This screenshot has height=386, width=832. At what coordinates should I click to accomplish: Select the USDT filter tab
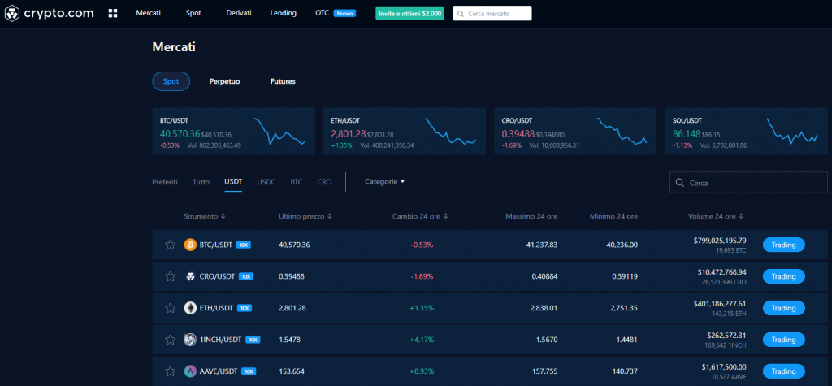(x=233, y=181)
